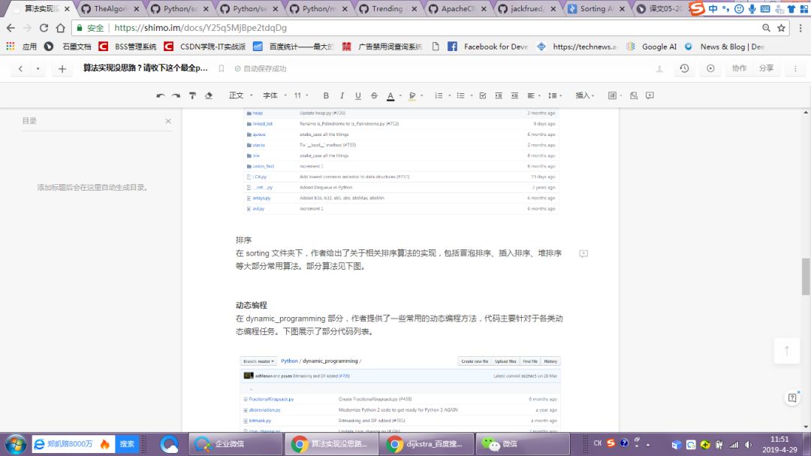Open version history clock icon
This screenshot has width=811, height=456.
(x=684, y=68)
